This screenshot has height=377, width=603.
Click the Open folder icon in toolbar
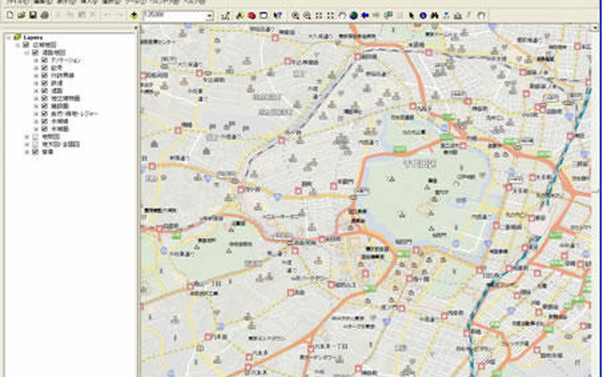[x=22, y=15]
